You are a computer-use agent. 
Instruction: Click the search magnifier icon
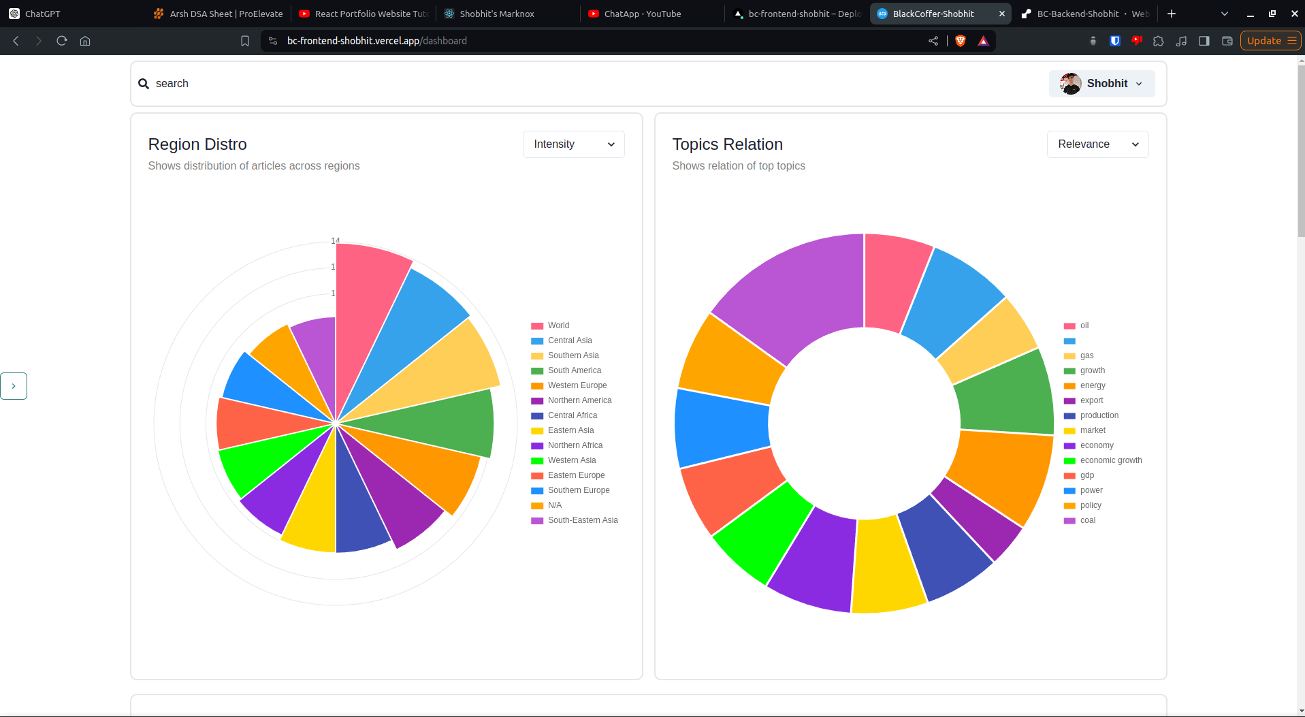coord(144,84)
